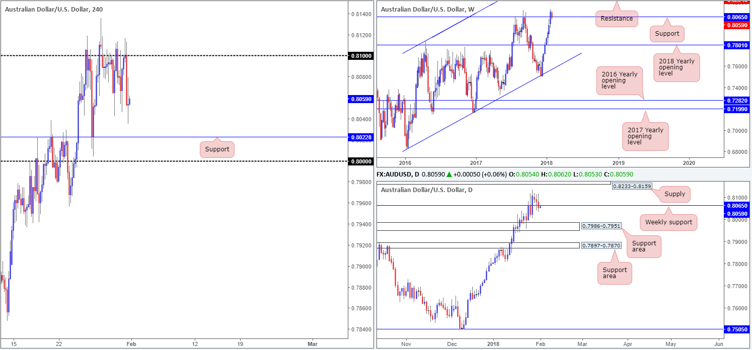Click the 0.68000 axis value on the weekly chart
Viewport: 752px width, 350px height.
click(x=738, y=152)
